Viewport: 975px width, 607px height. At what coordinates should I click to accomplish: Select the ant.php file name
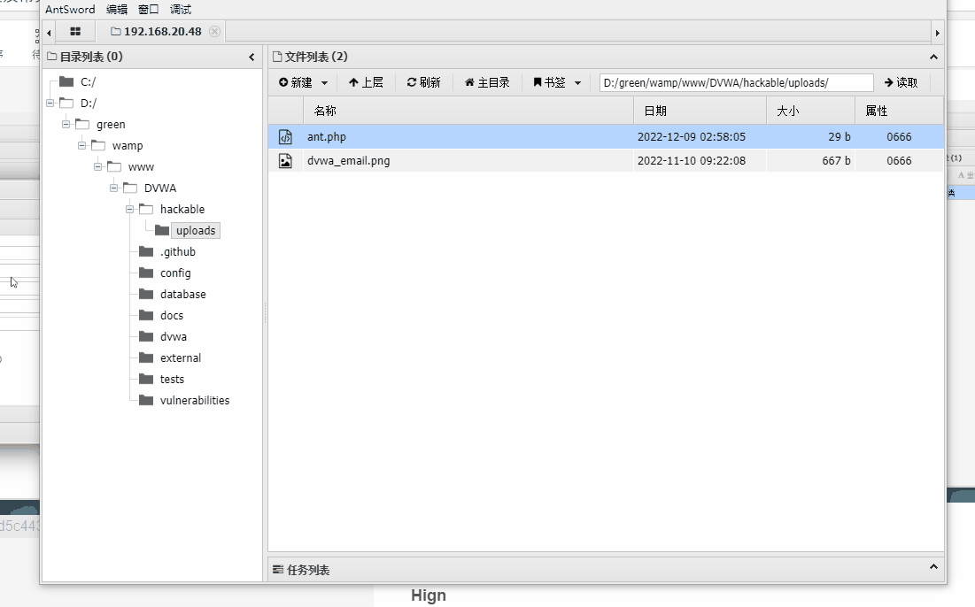tap(327, 136)
